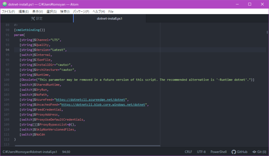Click the Git commit icon in status bar

pos(254,152)
